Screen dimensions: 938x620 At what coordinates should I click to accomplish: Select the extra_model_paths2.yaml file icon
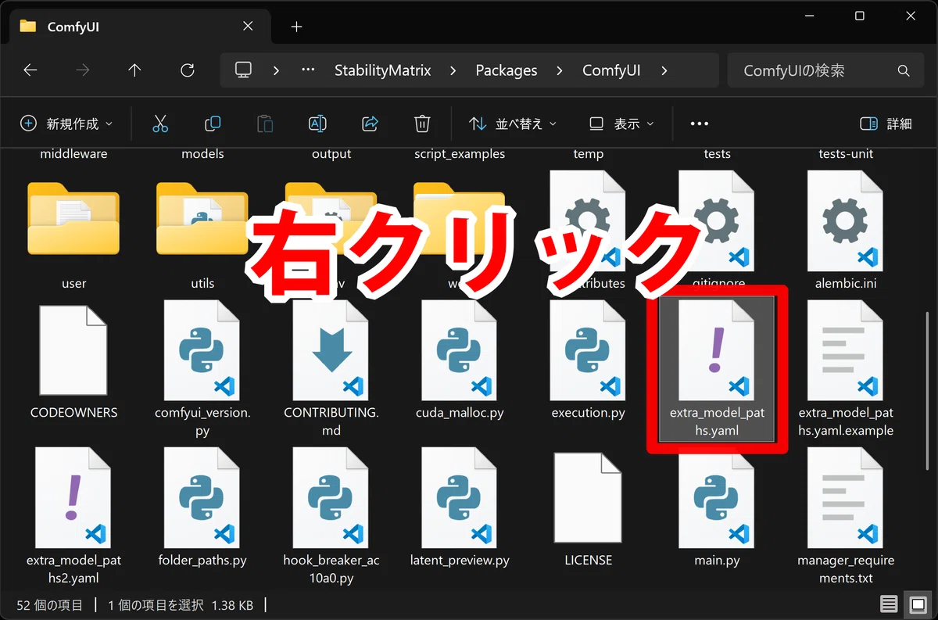[x=73, y=497]
